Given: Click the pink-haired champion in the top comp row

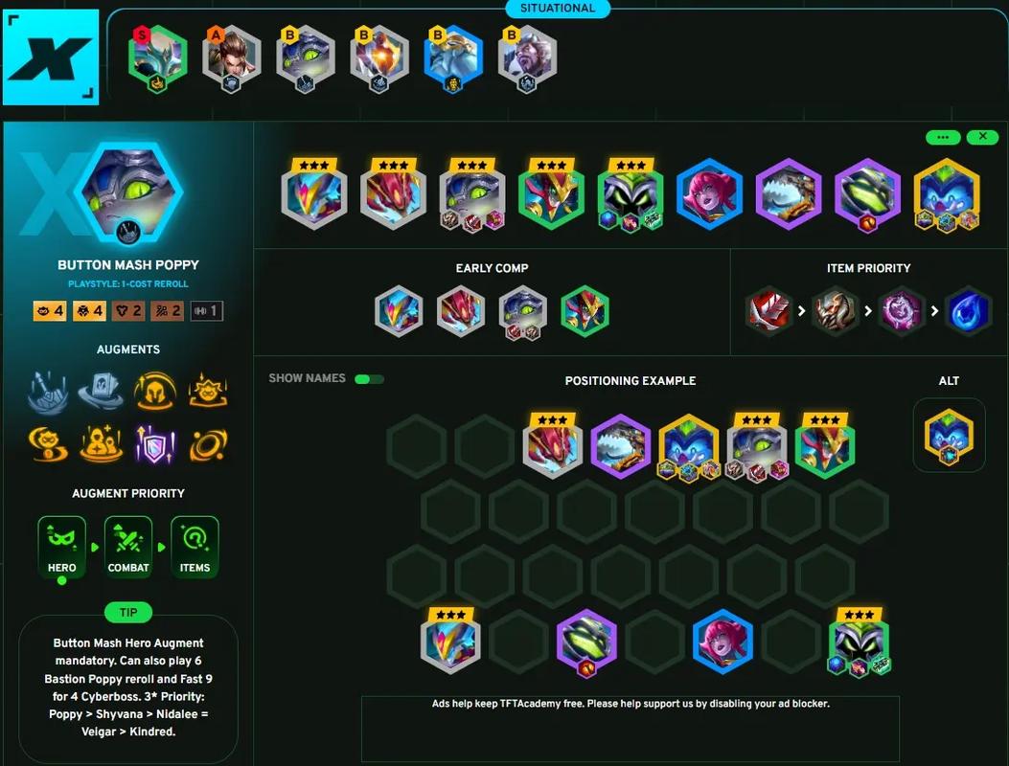Looking at the screenshot, I should point(709,193).
